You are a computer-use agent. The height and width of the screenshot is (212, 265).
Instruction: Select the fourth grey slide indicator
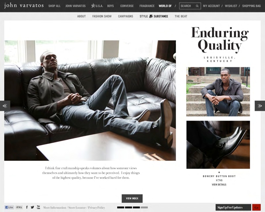pos(144,207)
